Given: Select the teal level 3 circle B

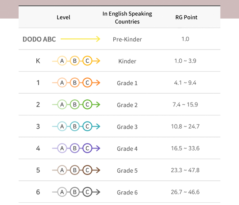Looking at the screenshot, I should pyautogui.click(x=75, y=126).
